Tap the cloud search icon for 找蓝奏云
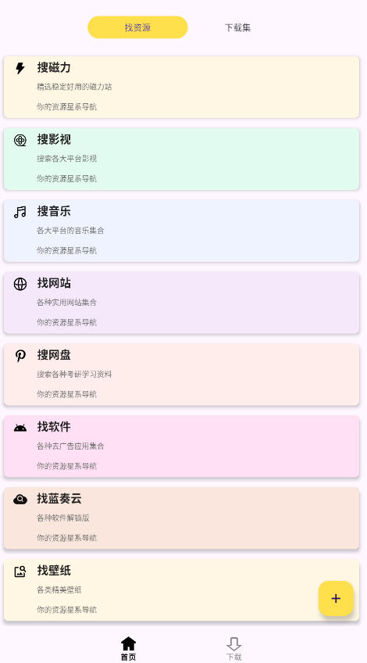367x663 pixels. (x=20, y=500)
